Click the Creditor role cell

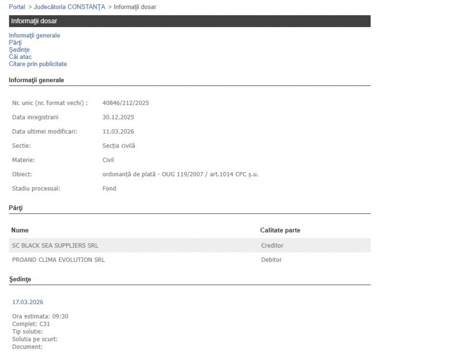click(x=272, y=246)
